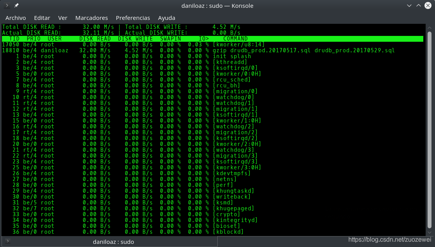The image size is (435, 247).
Task: Click the [kblockd] process
Action: (228, 231)
